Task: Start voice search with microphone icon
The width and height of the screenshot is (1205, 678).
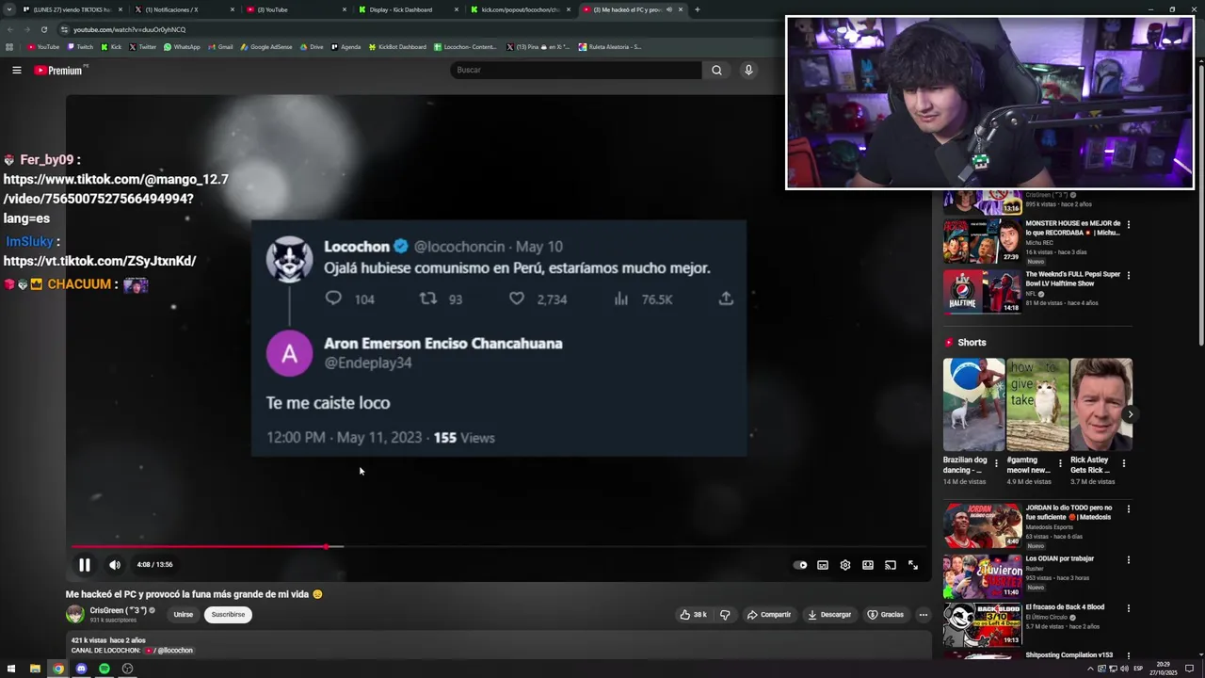Action: [748, 70]
